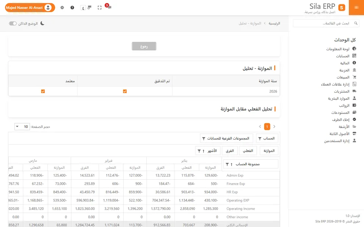Open the help question mark icon
Viewport: 364px width, 227px height.
pyautogui.click(x=72, y=8)
